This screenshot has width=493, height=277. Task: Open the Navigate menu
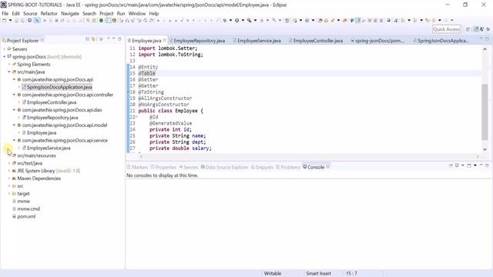pyautogui.click(x=70, y=14)
